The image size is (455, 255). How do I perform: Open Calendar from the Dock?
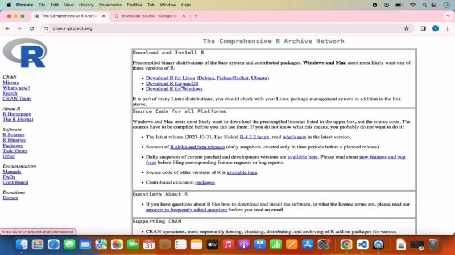tap(149, 244)
